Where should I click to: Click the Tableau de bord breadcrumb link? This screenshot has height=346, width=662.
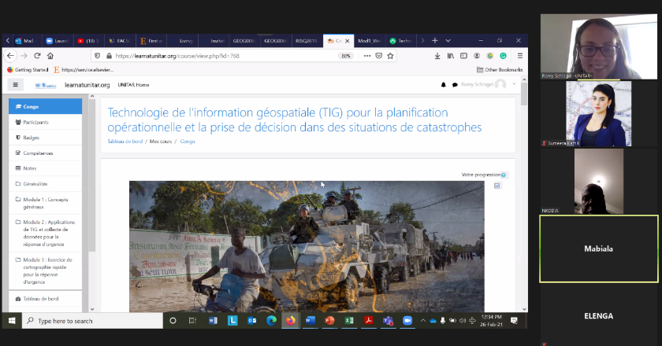pyautogui.click(x=125, y=142)
